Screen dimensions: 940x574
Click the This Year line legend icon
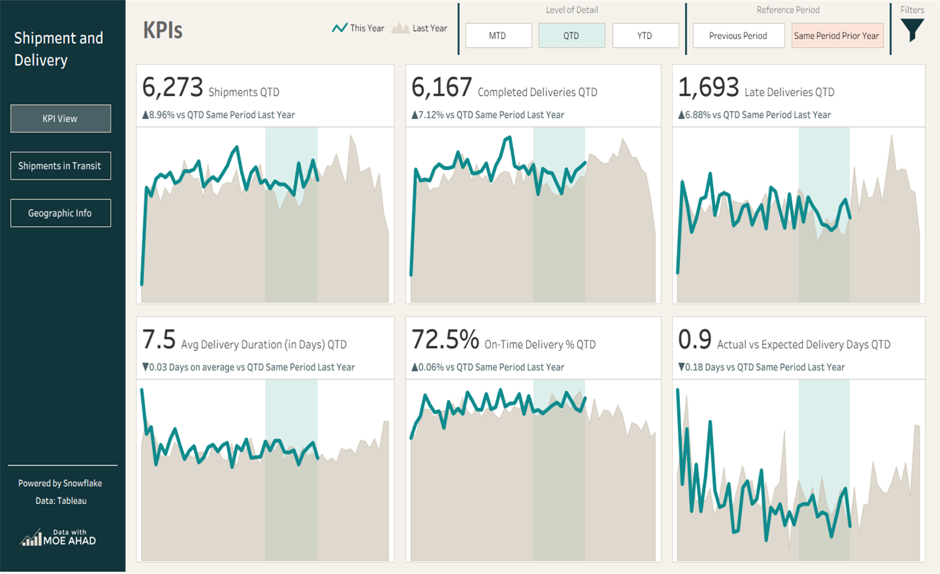340,28
